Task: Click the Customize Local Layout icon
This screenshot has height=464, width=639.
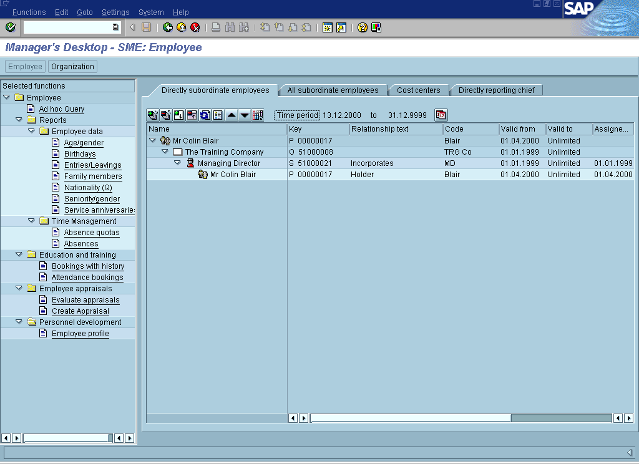Action: coord(376,27)
